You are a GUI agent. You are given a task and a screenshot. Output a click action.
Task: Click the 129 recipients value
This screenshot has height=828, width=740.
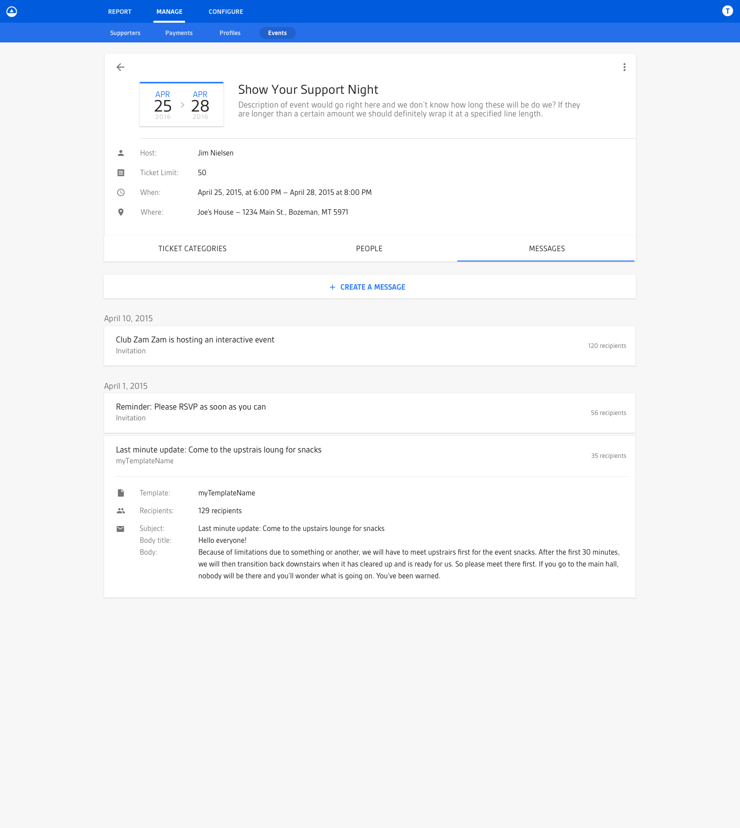point(220,511)
